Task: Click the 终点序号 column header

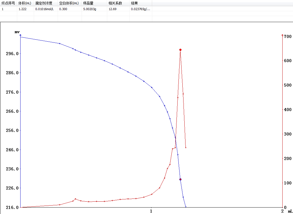Action: click(x=8, y=3)
